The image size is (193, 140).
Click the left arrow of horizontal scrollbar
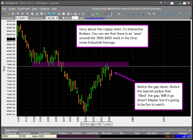click(2, 128)
